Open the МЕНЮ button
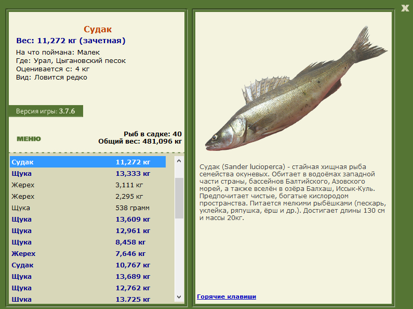Screen dimensions: 413x309 (x=29, y=139)
